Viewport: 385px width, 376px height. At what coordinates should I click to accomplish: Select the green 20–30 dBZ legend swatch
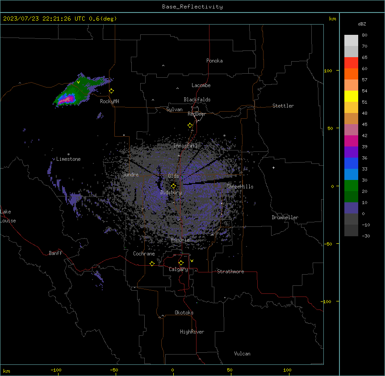click(351, 186)
